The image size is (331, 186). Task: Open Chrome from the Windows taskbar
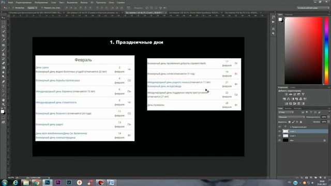click(37, 182)
